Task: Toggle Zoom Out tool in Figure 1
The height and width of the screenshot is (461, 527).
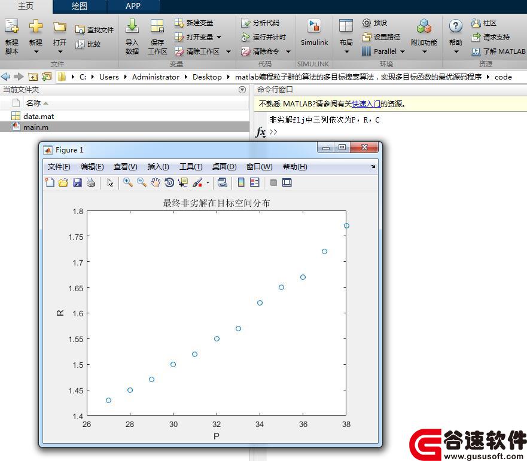Action: click(x=142, y=182)
